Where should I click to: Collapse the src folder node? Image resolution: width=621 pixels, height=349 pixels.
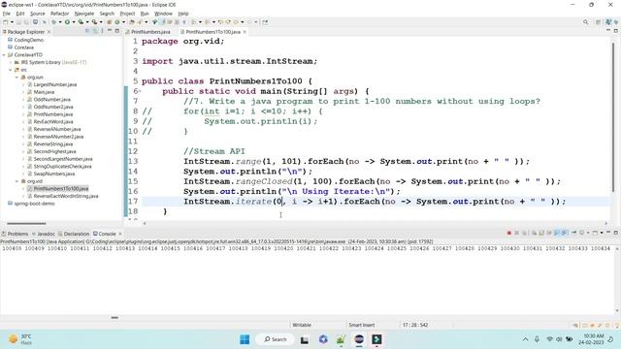pyautogui.click(x=11, y=70)
